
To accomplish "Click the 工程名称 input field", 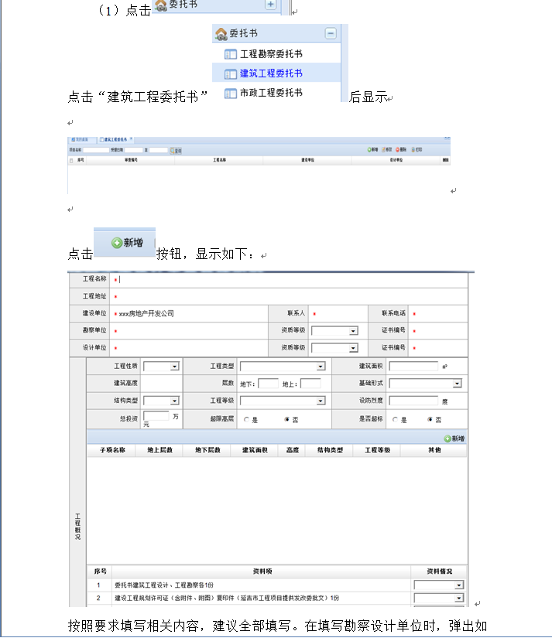I will (x=290, y=280).
